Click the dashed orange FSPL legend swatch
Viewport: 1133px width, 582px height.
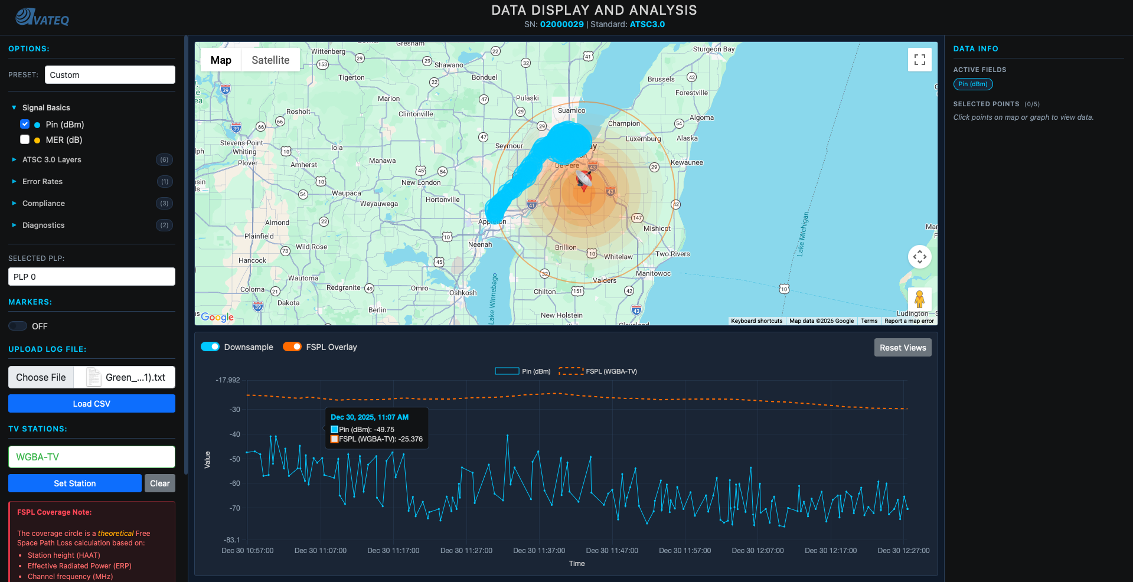(x=570, y=371)
